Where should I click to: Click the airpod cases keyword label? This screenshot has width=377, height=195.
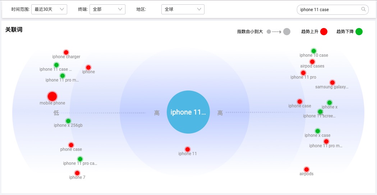pos(312,66)
